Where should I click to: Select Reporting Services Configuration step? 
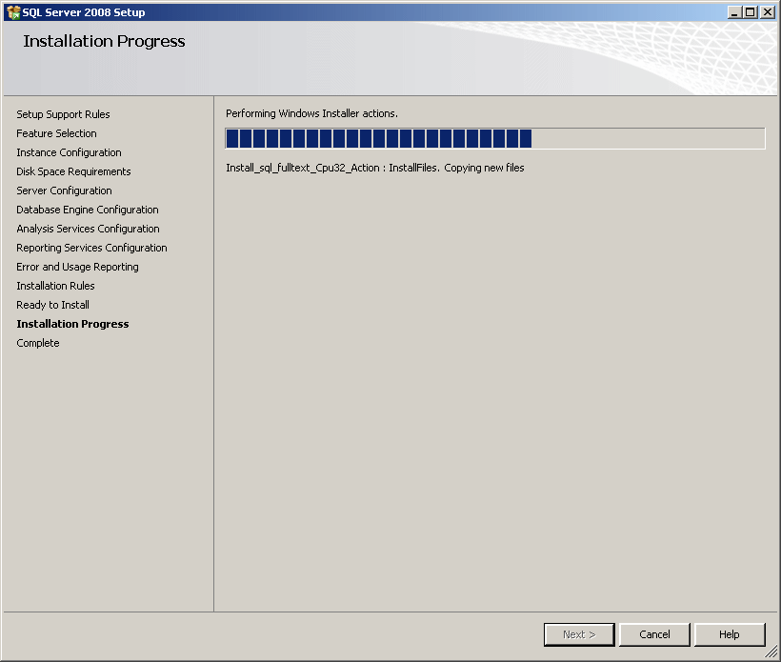(x=91, y=248)
